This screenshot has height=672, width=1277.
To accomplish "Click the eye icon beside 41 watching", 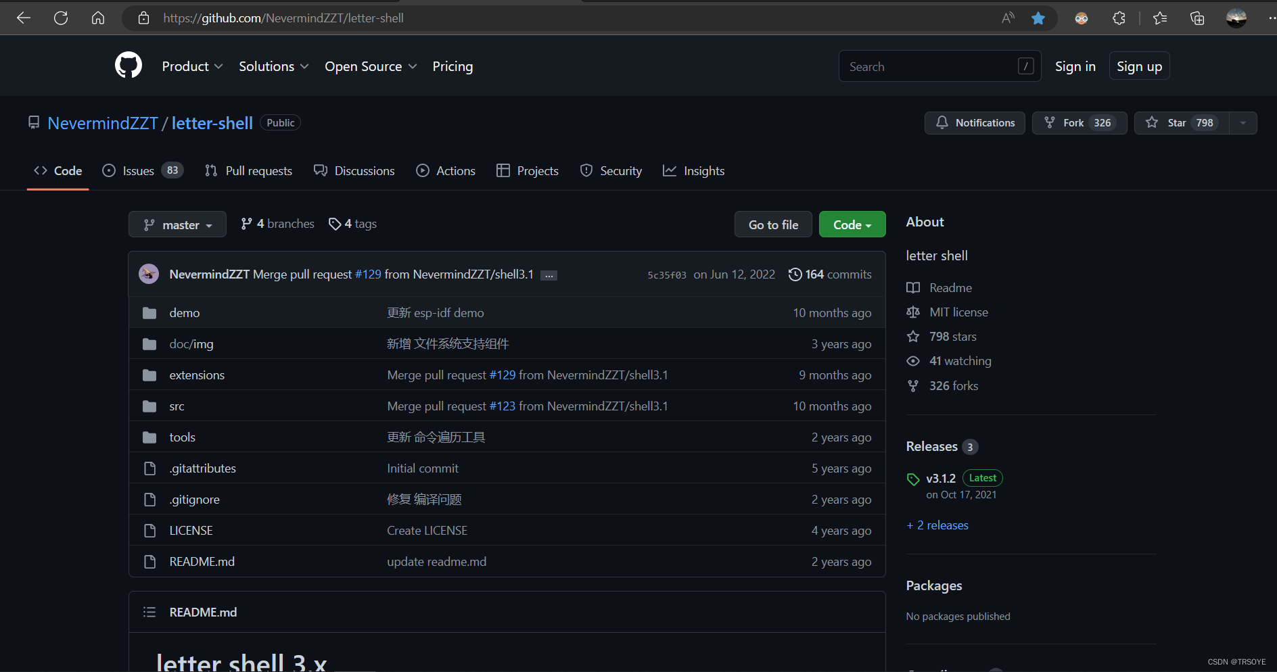I will click(x=913, y=361).
